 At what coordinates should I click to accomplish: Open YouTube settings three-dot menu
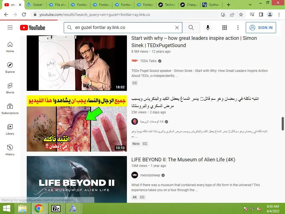[238, 28]
